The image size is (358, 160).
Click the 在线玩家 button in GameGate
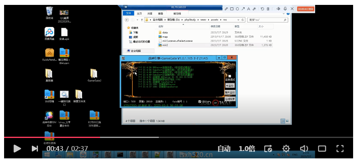[x=230, y=99]
